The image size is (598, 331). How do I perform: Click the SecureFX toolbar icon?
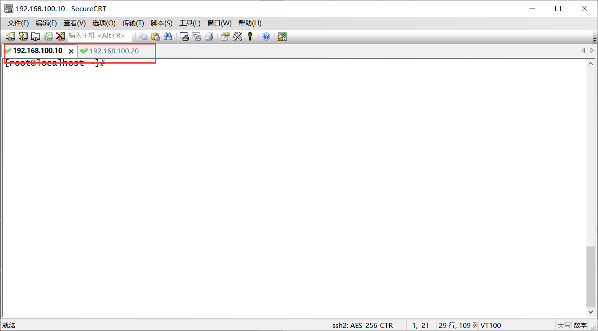(x=282, y=36)
